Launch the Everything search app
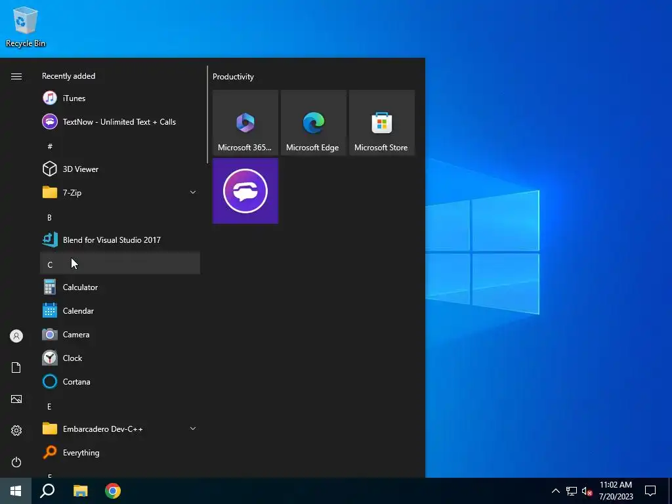 (120, 452)
